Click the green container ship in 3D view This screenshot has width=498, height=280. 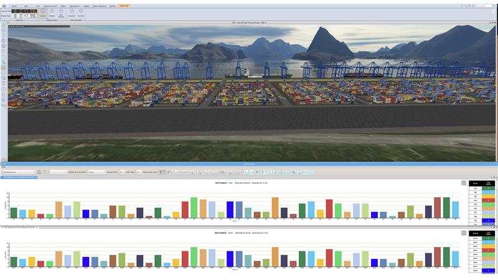[x=258, y=75]
